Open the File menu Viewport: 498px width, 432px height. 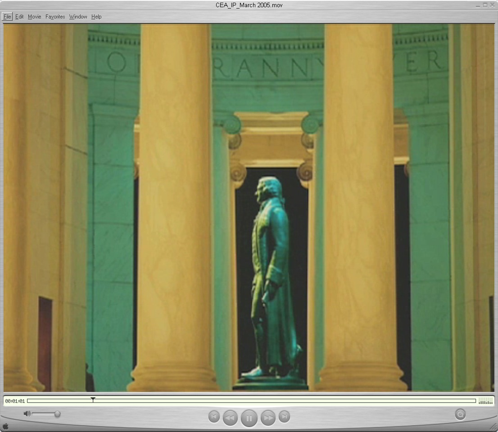pos(7,17)
